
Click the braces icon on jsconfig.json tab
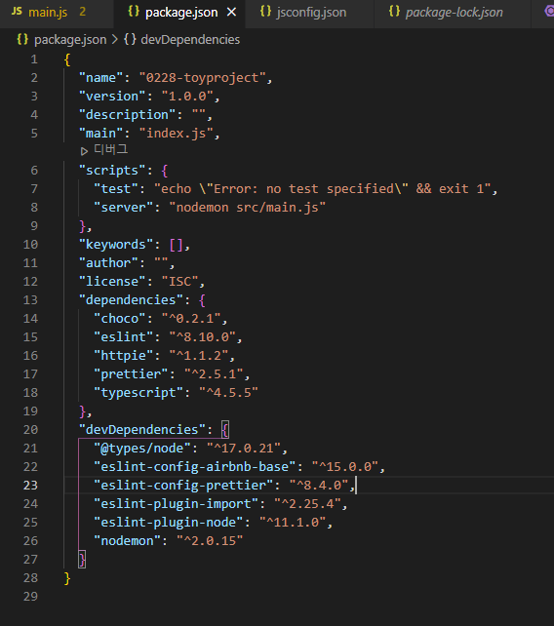(x=265, y=12)
